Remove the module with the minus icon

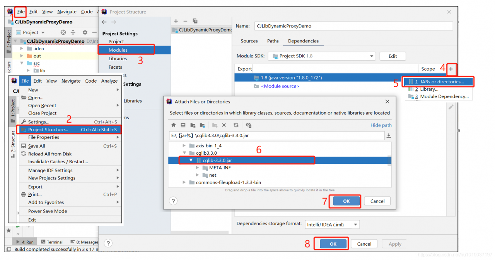(185, 21)
